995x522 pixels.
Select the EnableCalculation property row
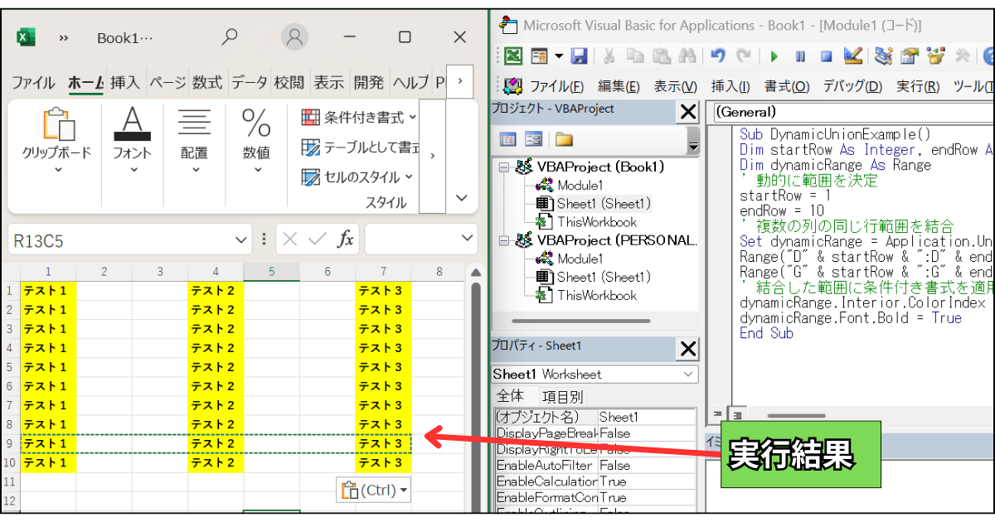coord(595,481)
